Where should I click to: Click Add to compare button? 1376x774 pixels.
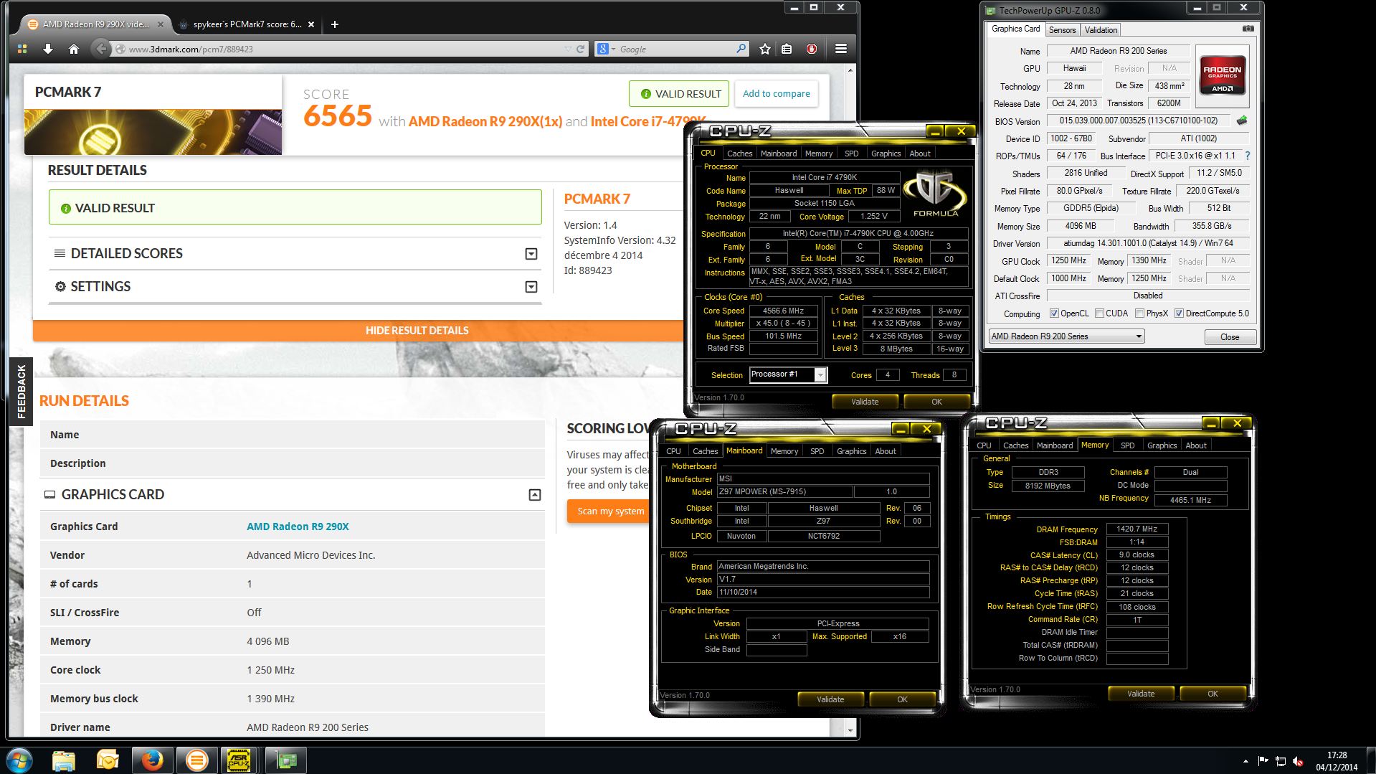click(776, 94)
